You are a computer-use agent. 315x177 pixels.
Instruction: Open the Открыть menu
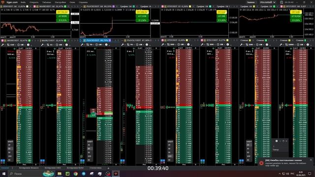point(34,2)
